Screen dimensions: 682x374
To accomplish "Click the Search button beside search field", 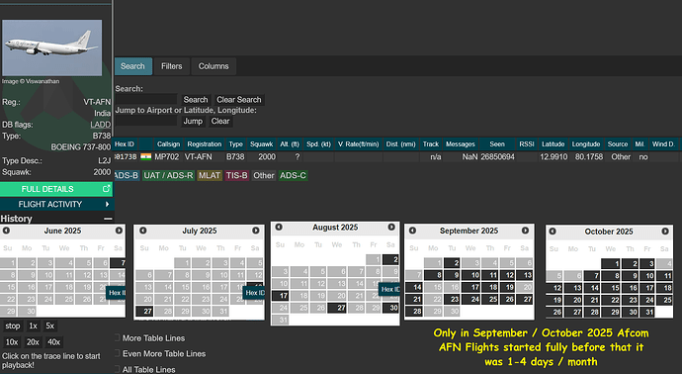I will pyautogui.click(x=196, y=100).
